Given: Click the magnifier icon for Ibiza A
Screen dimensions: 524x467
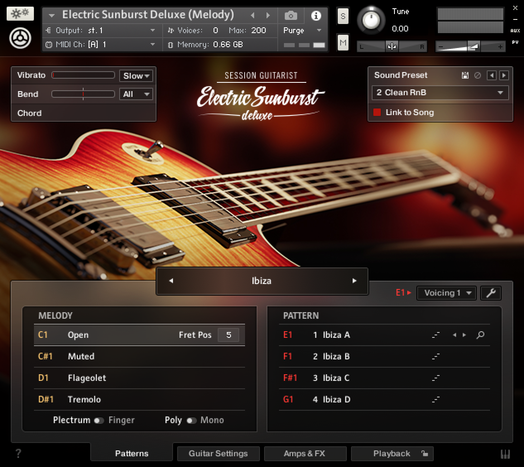Looking at the screenshot, I should (x=480, y=335).
